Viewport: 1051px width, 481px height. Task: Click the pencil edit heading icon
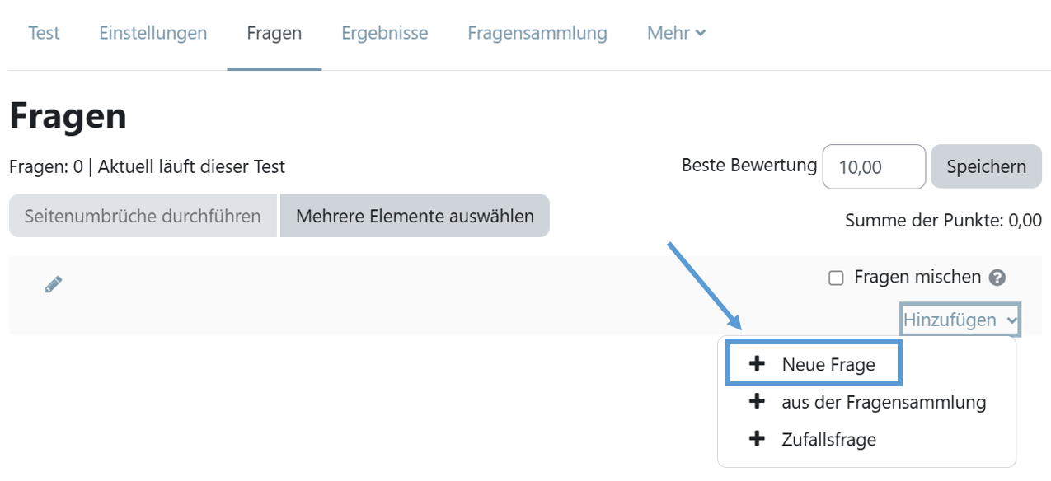[x=54, y=285]
